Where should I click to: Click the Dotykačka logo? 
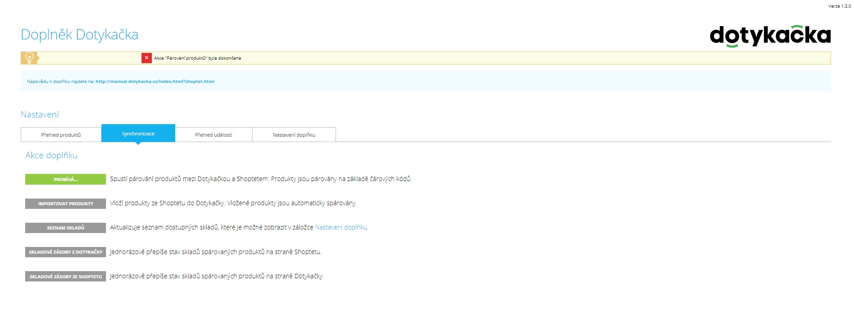click(770, 36)
